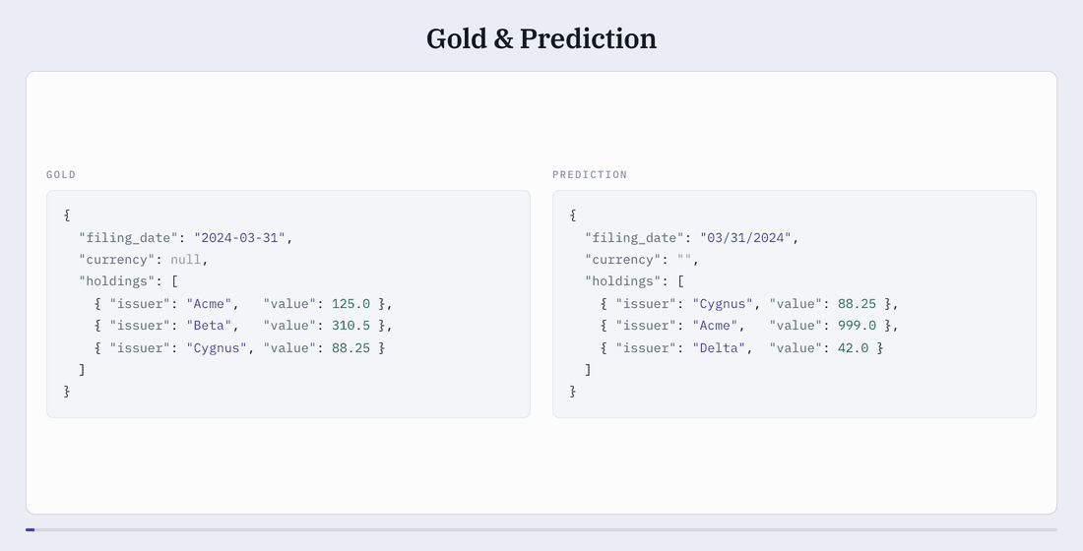Click the gold "Cygnus" issuer
This screenshot has height=551, width=1083.
[x=217, y=348]
